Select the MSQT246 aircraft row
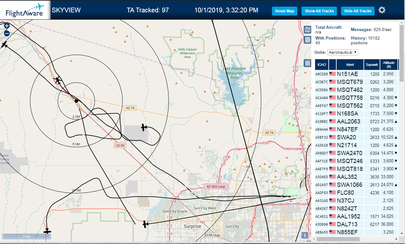 (x=357, y=161)
